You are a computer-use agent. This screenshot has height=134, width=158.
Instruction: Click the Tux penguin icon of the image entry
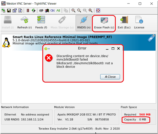click(x=6, y=42)
